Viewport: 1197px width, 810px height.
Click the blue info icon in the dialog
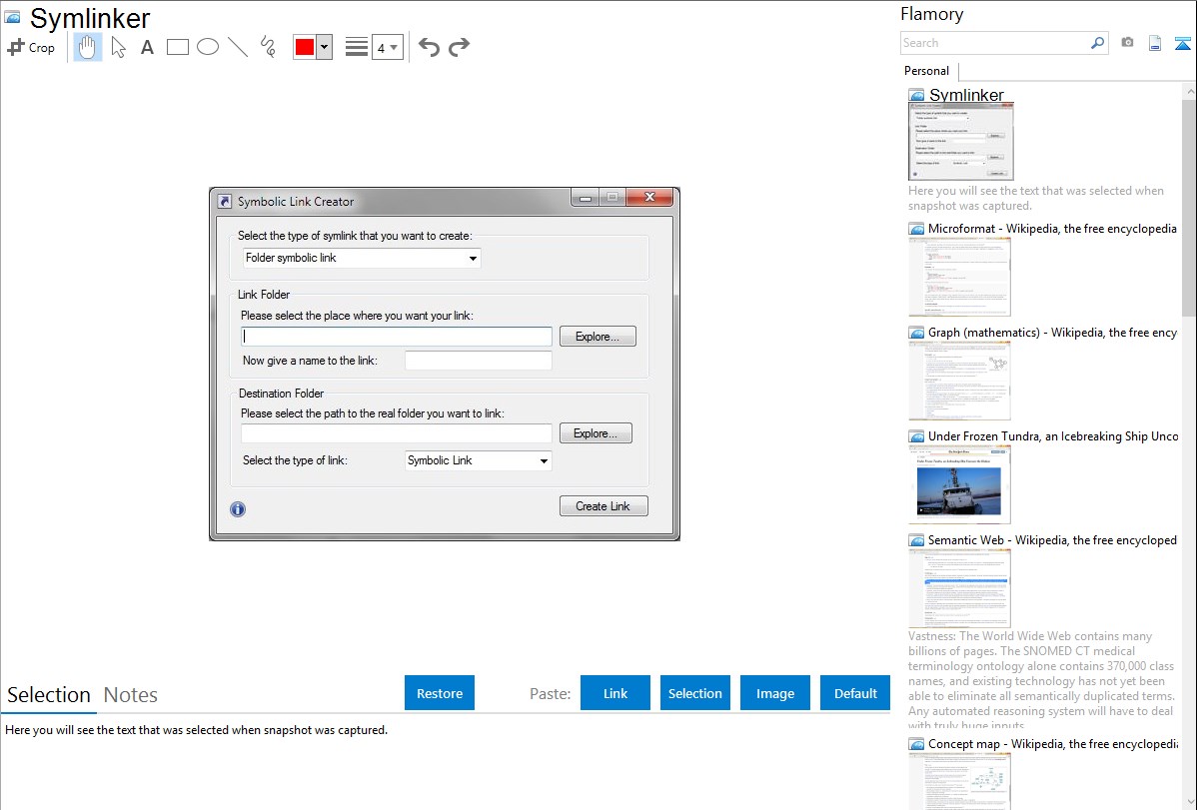[238, 509]
